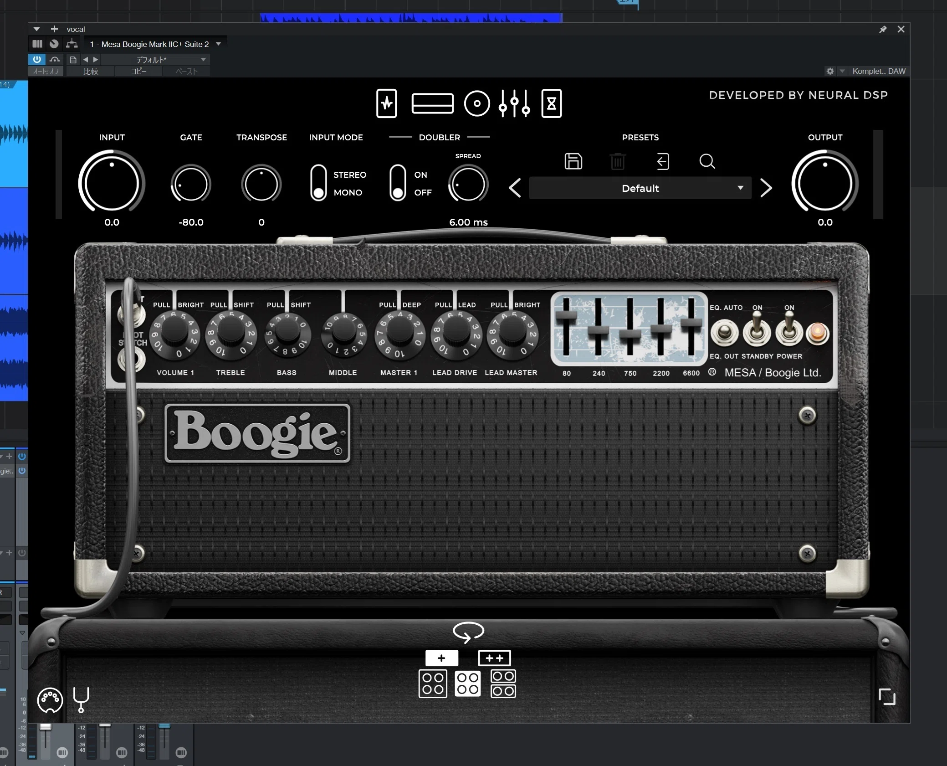Image resolution: width=947 pixels, height=766 pixels.
Task: Click the macro controls knob icon
Action: point(54,44)
